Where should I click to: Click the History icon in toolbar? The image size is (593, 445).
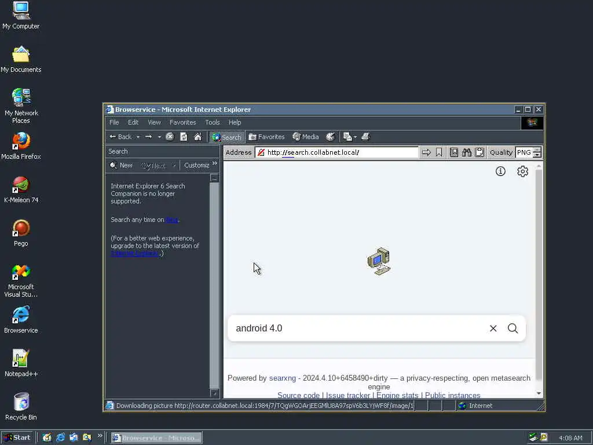pyautogui.click(x=331, y=137)
